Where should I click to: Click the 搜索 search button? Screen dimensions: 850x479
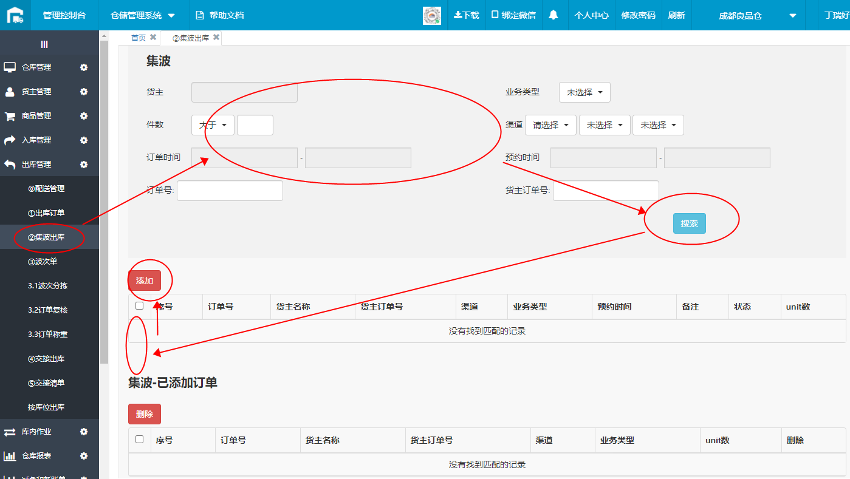point(690,223)
